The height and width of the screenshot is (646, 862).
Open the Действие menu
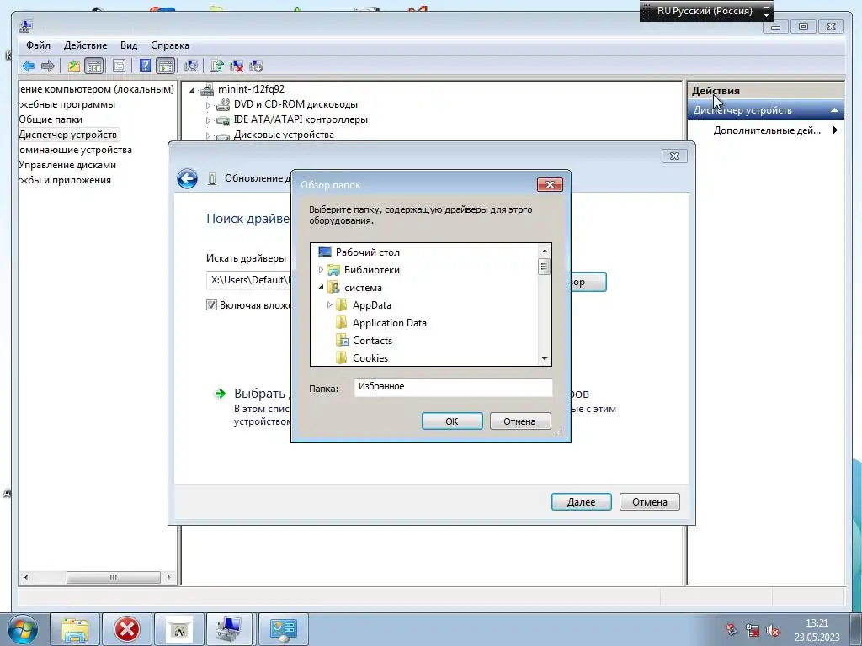pyautogui.click(x=85, y=45)
